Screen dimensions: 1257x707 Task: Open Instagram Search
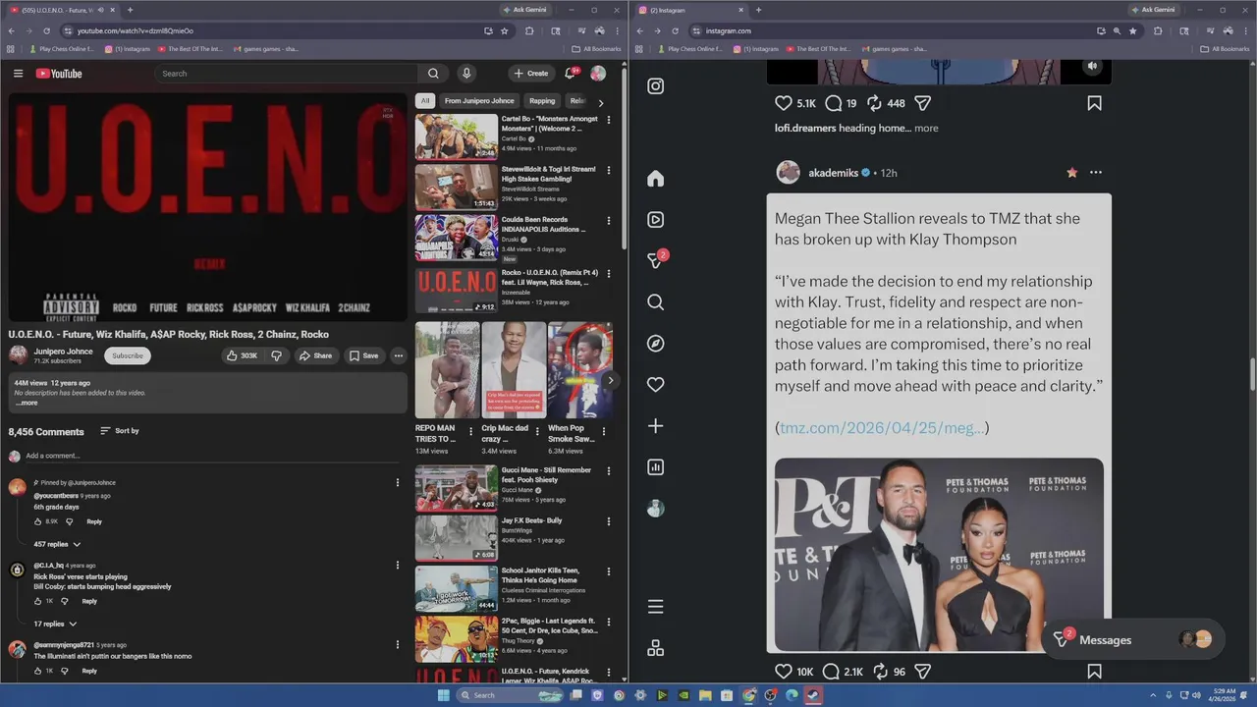656,302
